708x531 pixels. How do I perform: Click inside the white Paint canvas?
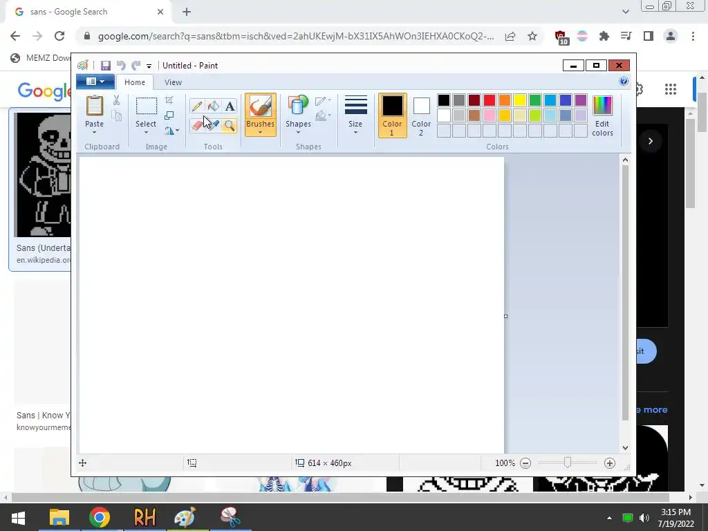click(x=291, y=305)
